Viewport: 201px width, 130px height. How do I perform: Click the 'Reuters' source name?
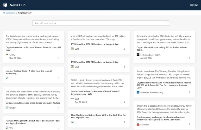(x=13, y=108)
